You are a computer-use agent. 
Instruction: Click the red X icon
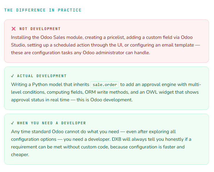tap(14, 29)
